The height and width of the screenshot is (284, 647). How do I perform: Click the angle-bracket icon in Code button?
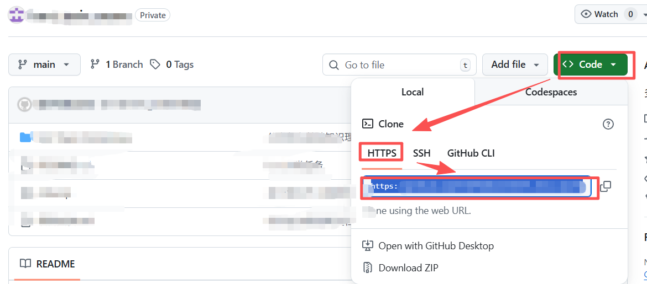568,64
